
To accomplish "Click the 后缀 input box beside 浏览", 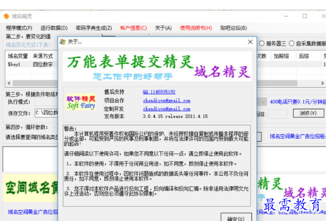I will coord(277,114).
